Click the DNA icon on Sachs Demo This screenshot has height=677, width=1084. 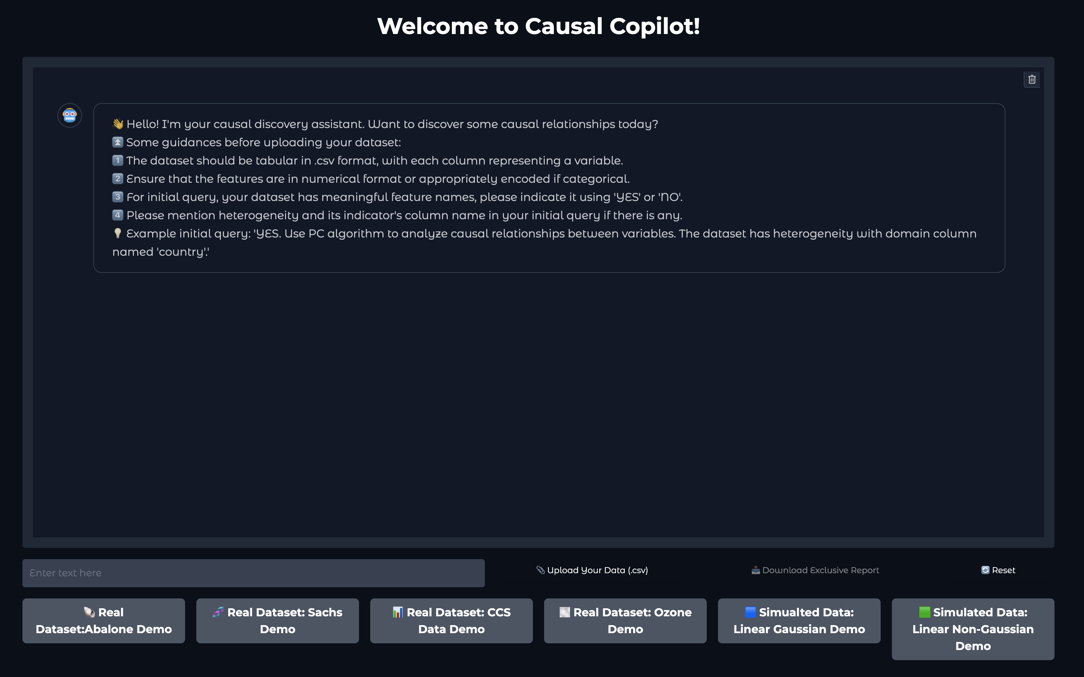pos(218,612)
